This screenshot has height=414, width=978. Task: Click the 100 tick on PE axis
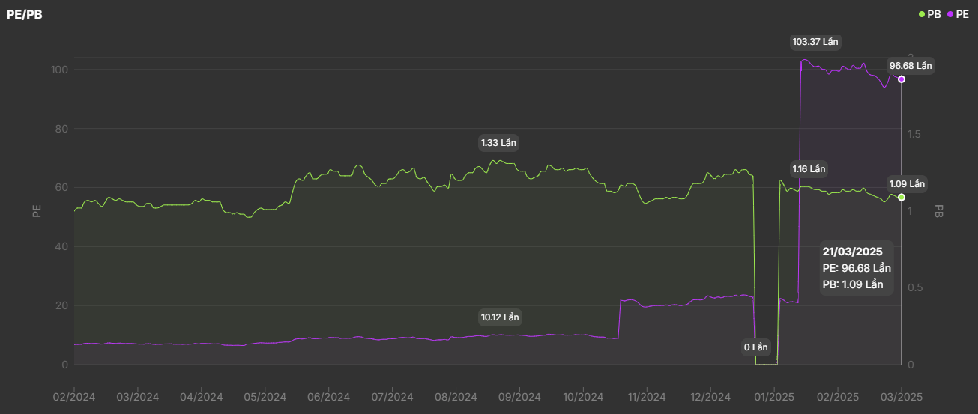click(x=59, y=70)
